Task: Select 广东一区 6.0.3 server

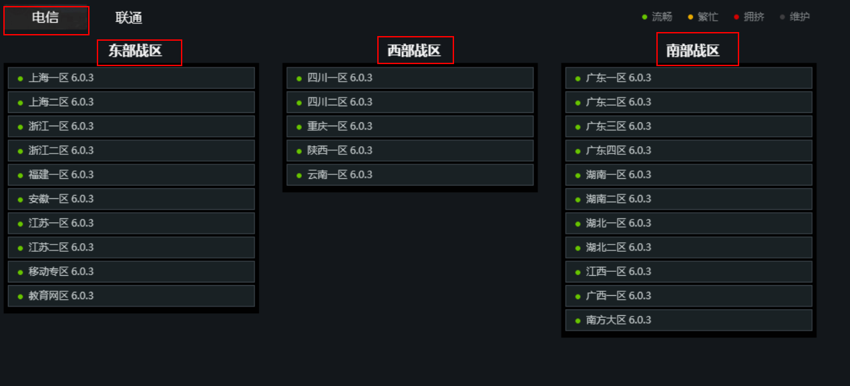Action: pos(689,78)
